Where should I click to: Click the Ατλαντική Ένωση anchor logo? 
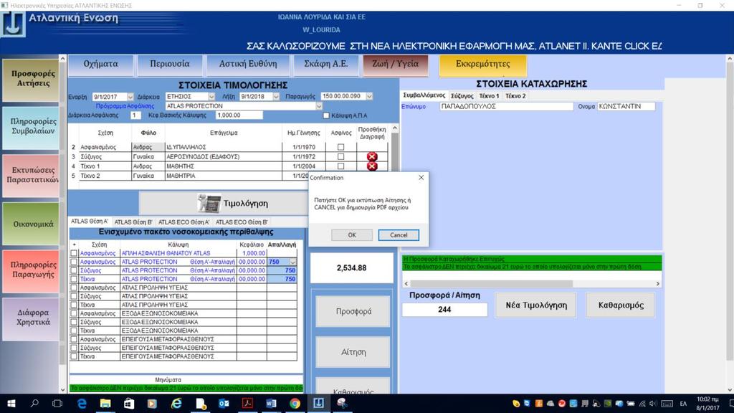pos(13,24)
